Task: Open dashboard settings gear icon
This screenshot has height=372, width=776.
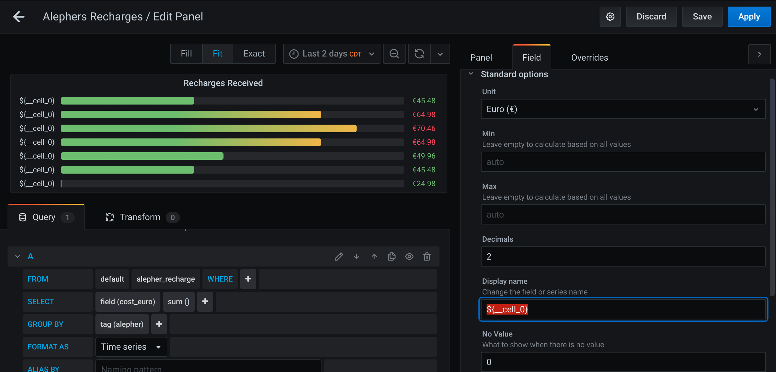Action: (610, 17)
